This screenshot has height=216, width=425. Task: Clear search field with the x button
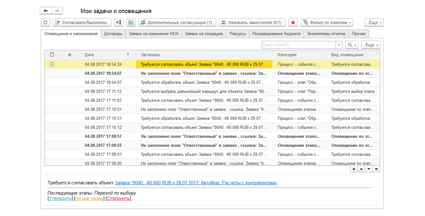[339, 45]
